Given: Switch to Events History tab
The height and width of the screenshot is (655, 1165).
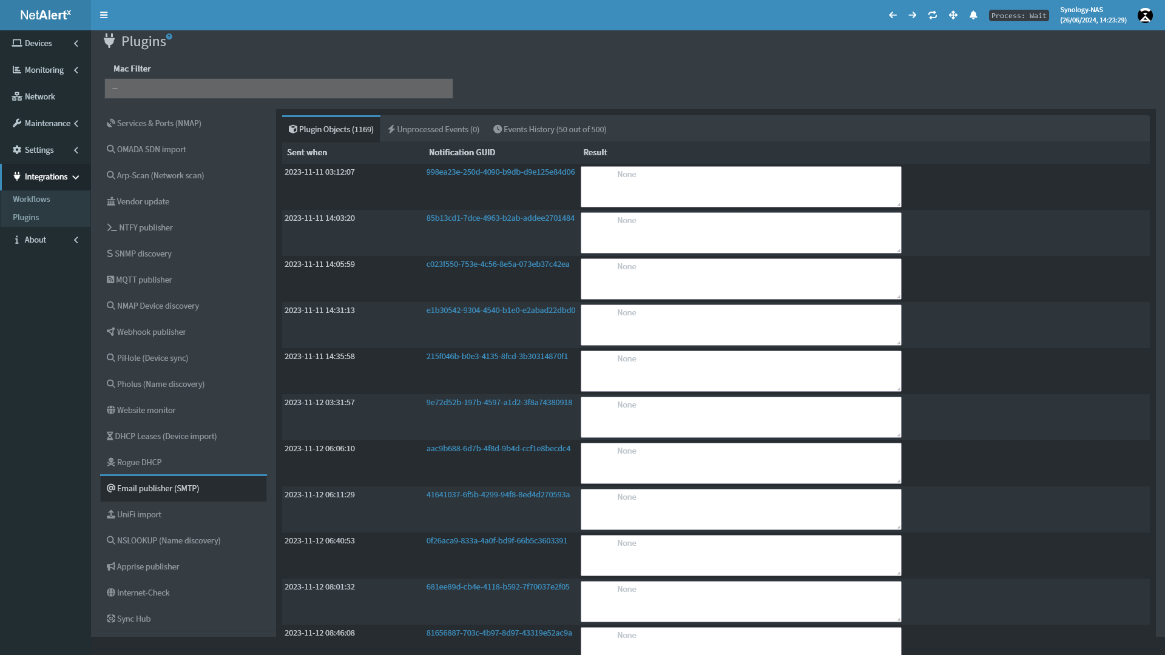Looking at the screenshot, I should tap(550, 129).
